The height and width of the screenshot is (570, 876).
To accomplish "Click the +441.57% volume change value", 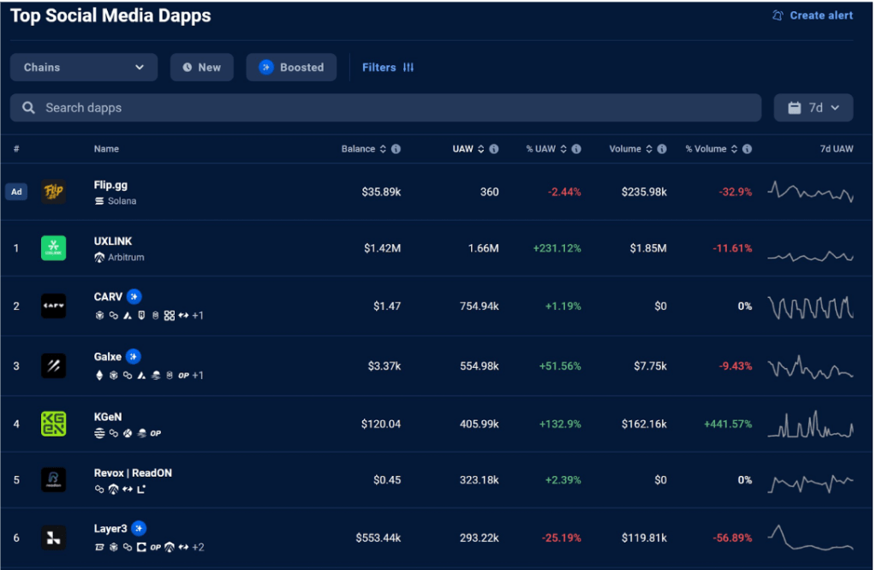I will click(728, 425).
